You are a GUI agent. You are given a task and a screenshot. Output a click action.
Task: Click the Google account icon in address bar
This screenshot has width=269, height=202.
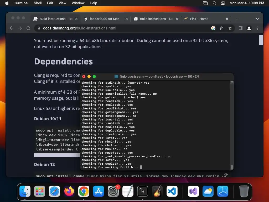pos(213,28)
